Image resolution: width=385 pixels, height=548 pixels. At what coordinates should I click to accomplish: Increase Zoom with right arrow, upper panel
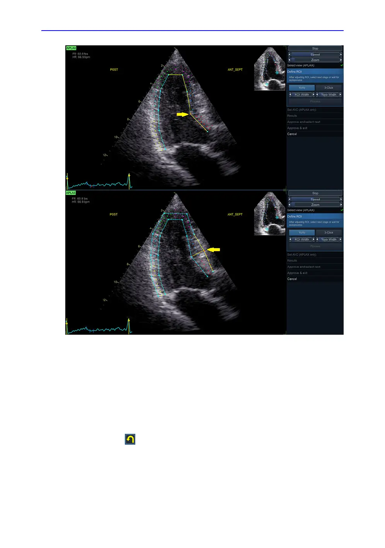341,60
